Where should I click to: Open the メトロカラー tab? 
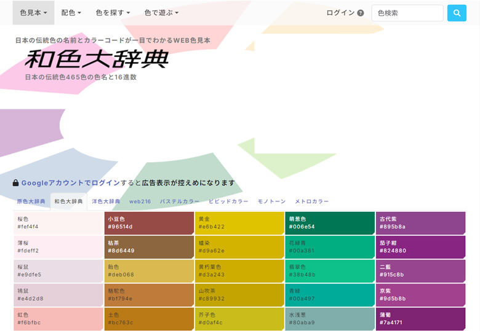pos(311,201)
